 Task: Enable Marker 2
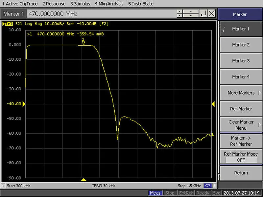[x=241, y=45]
